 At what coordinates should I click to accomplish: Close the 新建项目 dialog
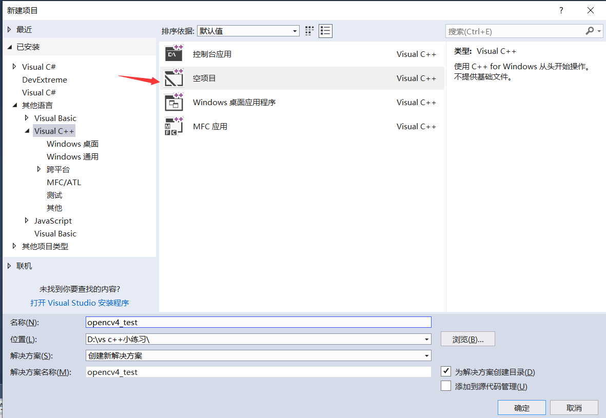point(591,10)
